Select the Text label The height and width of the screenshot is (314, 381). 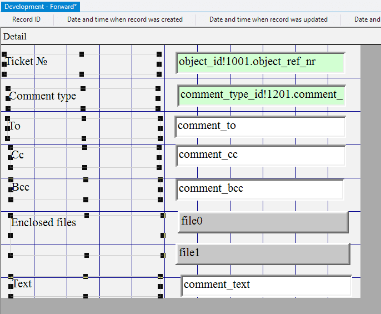(x=22, y=284)
